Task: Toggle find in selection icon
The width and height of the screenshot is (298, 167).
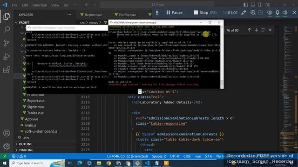Action: click(x=263, y=30)
